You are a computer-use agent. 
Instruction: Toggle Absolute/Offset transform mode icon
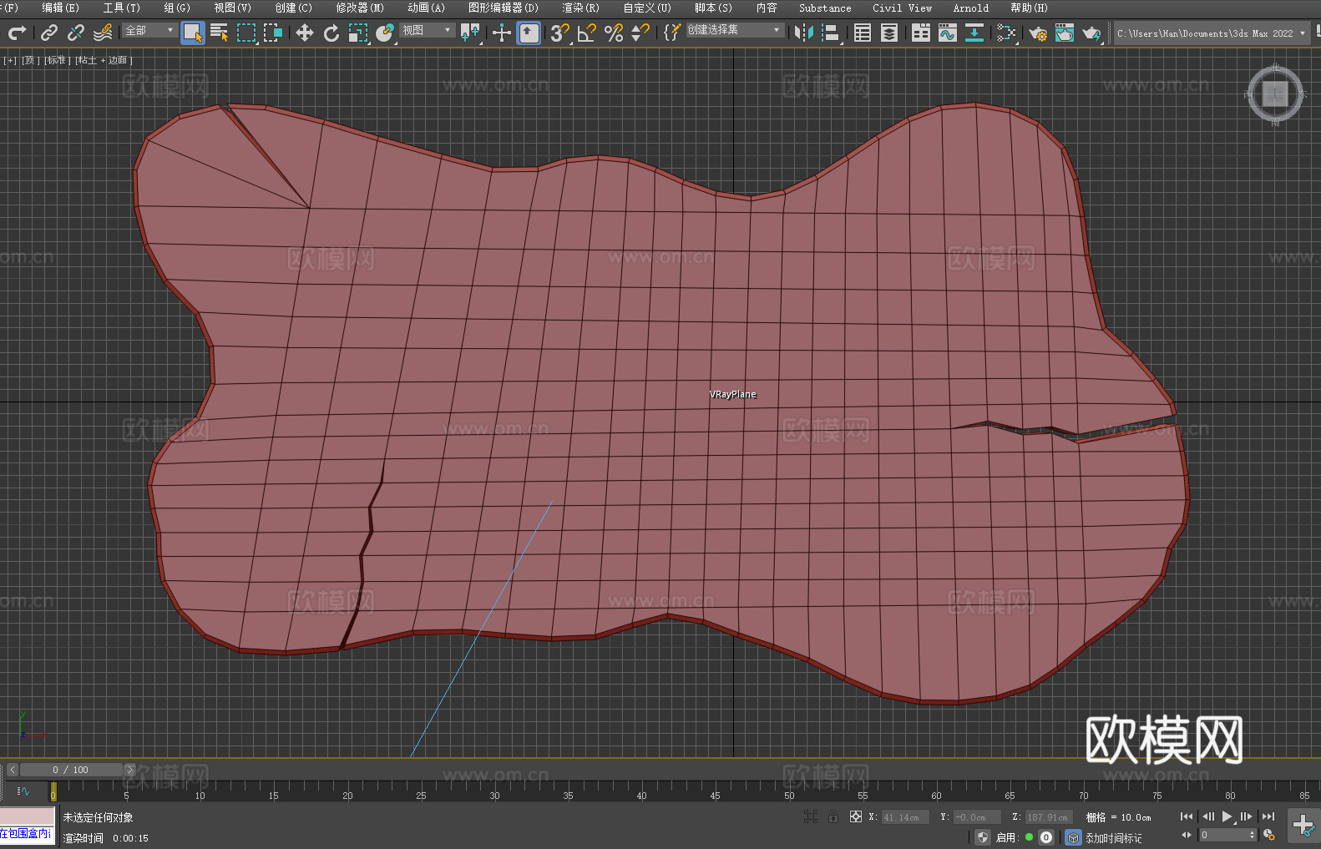(x=856, y=816)
